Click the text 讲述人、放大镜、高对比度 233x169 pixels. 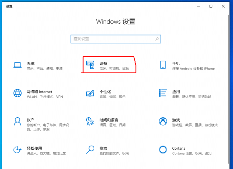(x=46, y=153)
